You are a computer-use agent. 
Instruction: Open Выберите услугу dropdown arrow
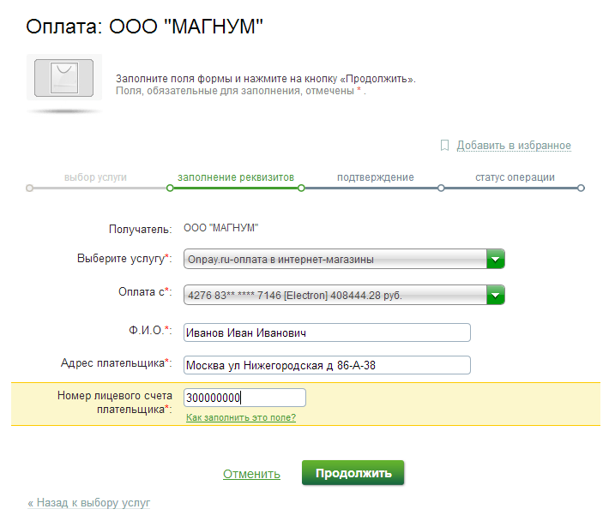pyautogui.click(x=496, y=260)
